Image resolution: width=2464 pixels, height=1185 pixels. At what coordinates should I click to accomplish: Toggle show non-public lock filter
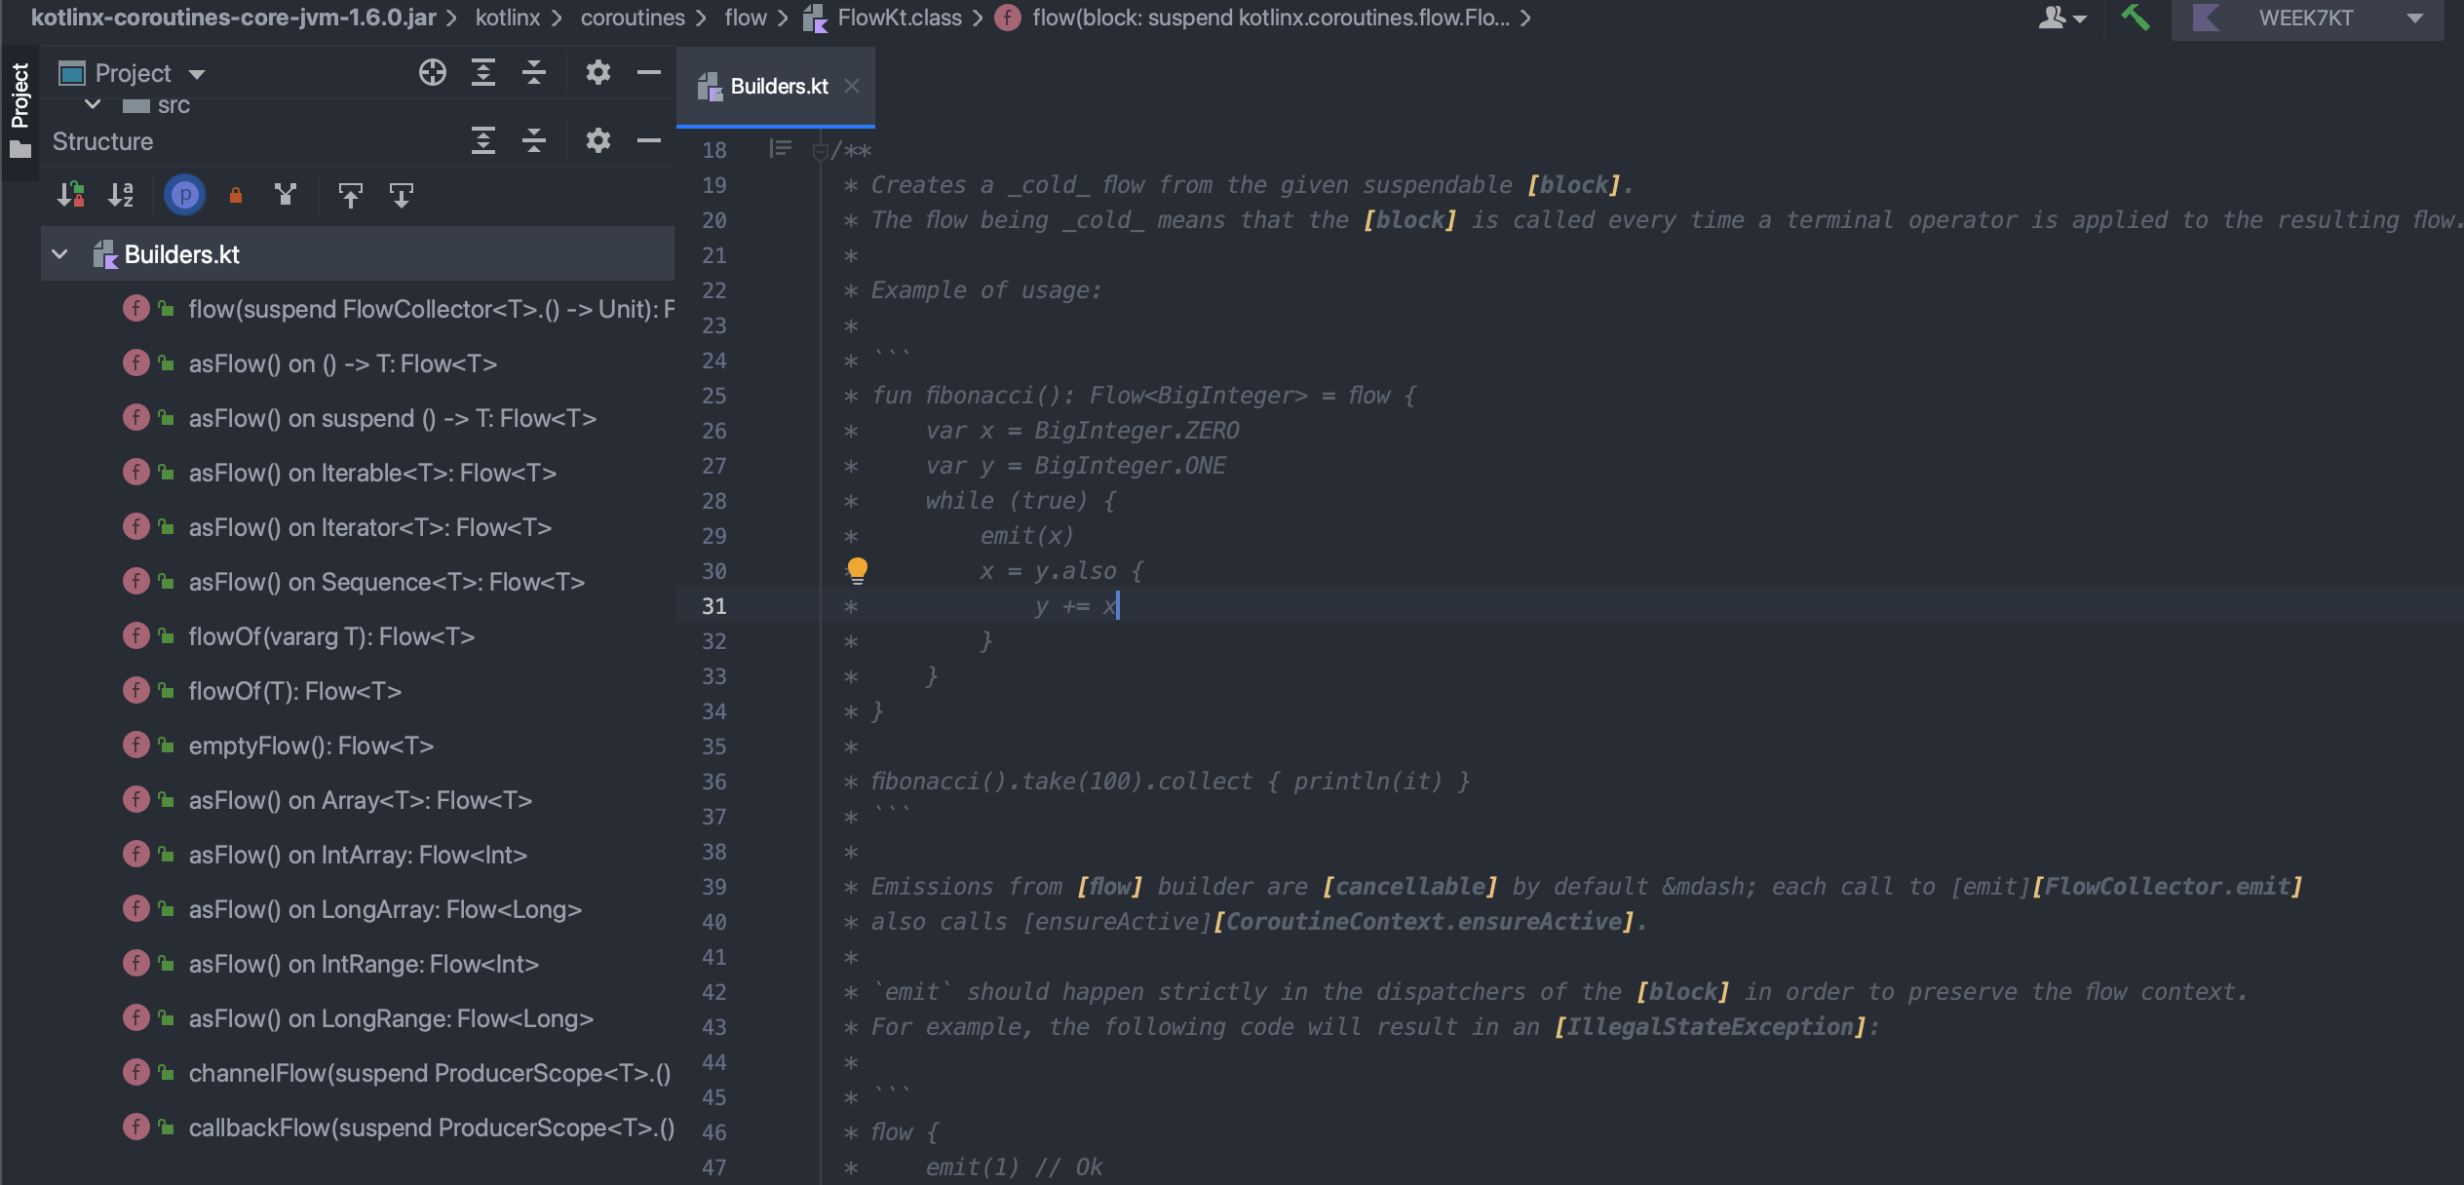click(x=235, y=196)
